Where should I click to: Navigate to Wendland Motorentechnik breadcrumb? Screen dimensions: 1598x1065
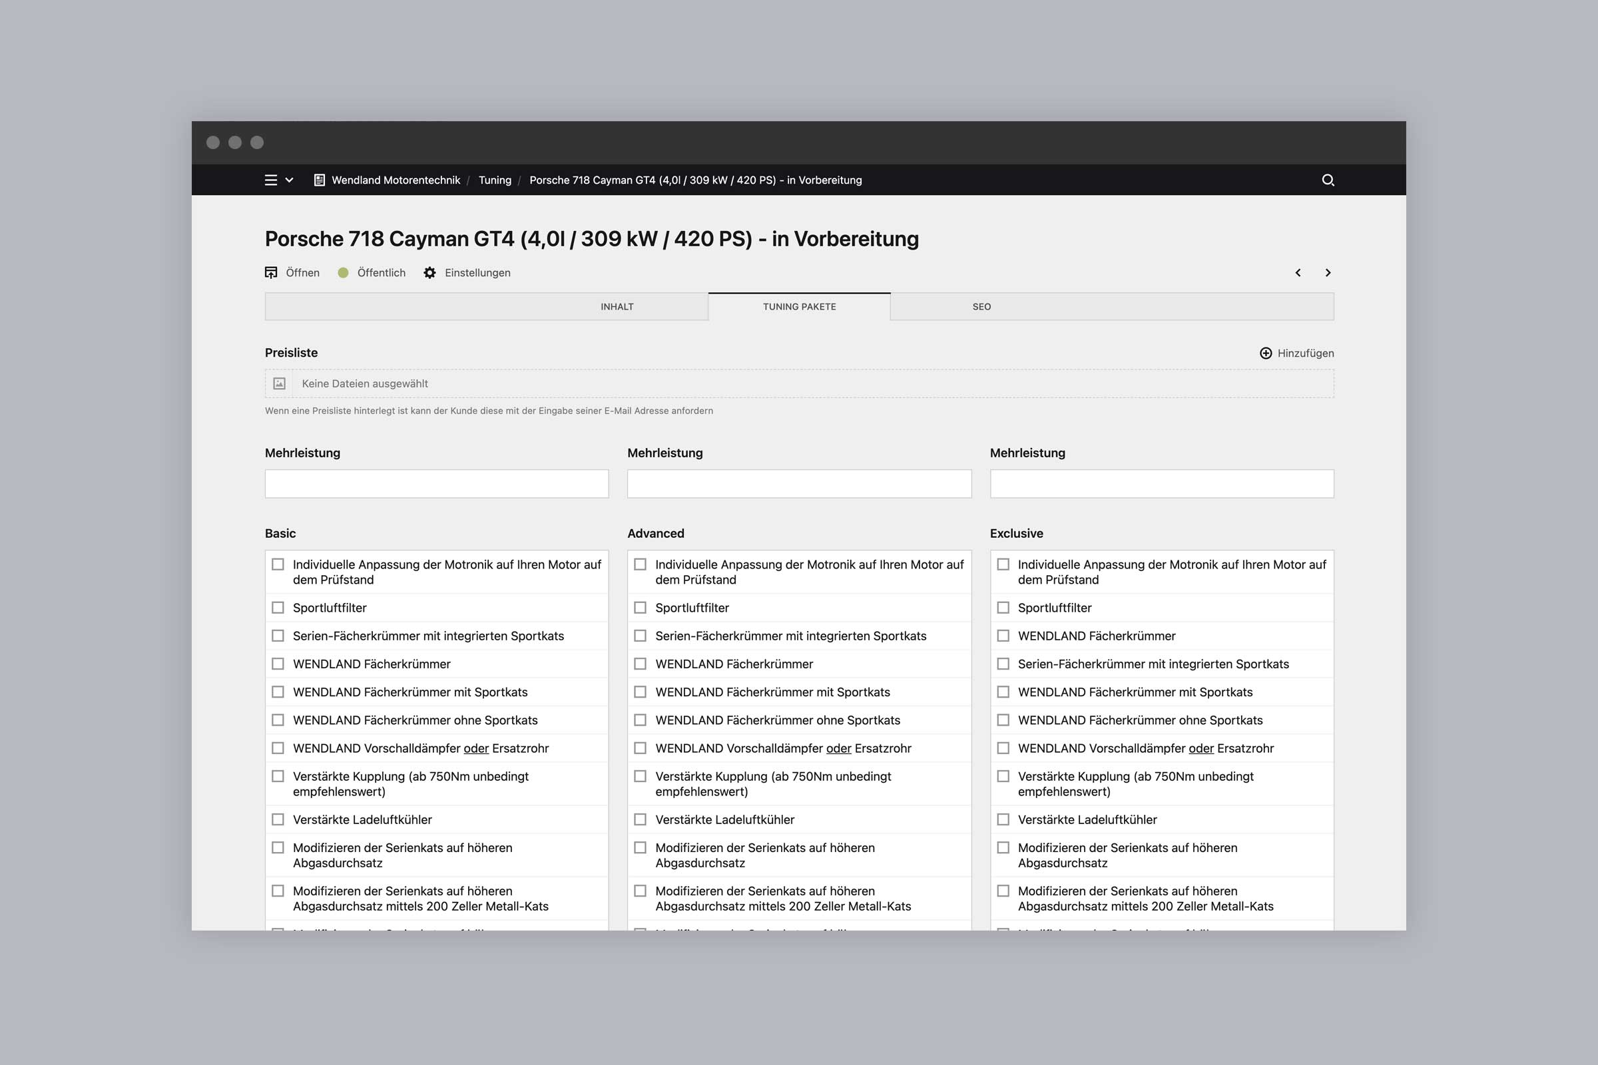396,180
